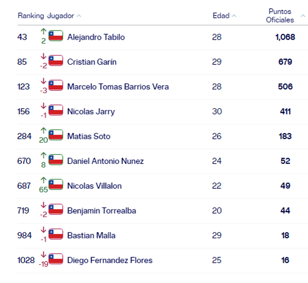Open Diego Fernandez Flores player link
This screenshot has height=283, width=308.
point(110,260)
